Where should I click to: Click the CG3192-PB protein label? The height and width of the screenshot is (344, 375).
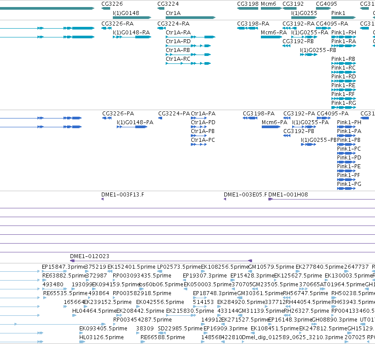299,131
